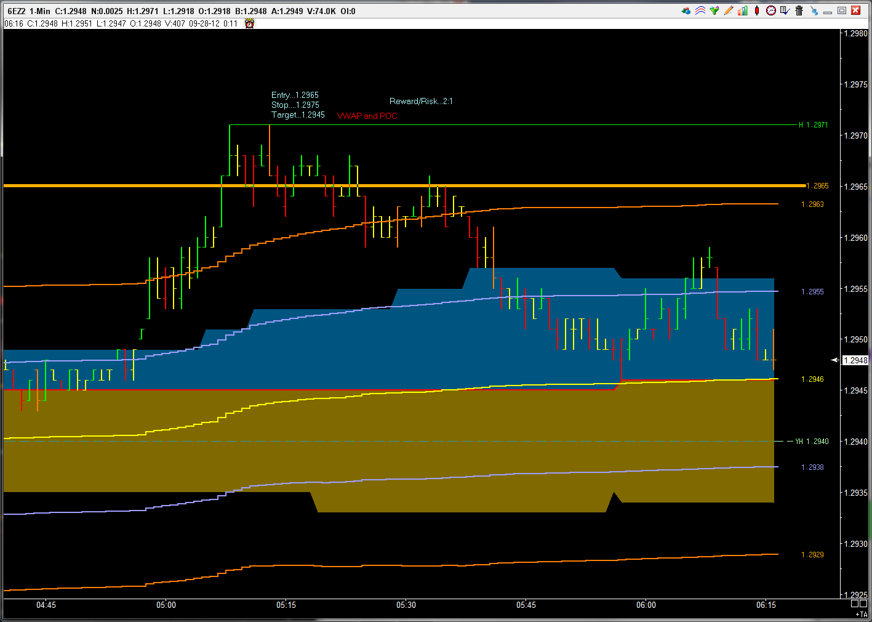Click the 06:15 time axis label
This screenshot has height=622, width=872.
coord(766,605)
